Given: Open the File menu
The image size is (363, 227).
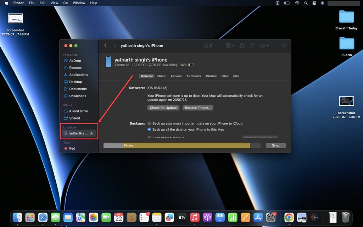Looking at the screenshot, I should 32,3.
